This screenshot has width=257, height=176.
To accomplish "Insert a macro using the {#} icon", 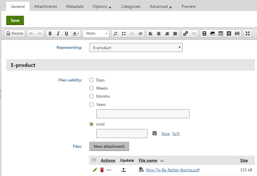I will click(x=237, y=33).
